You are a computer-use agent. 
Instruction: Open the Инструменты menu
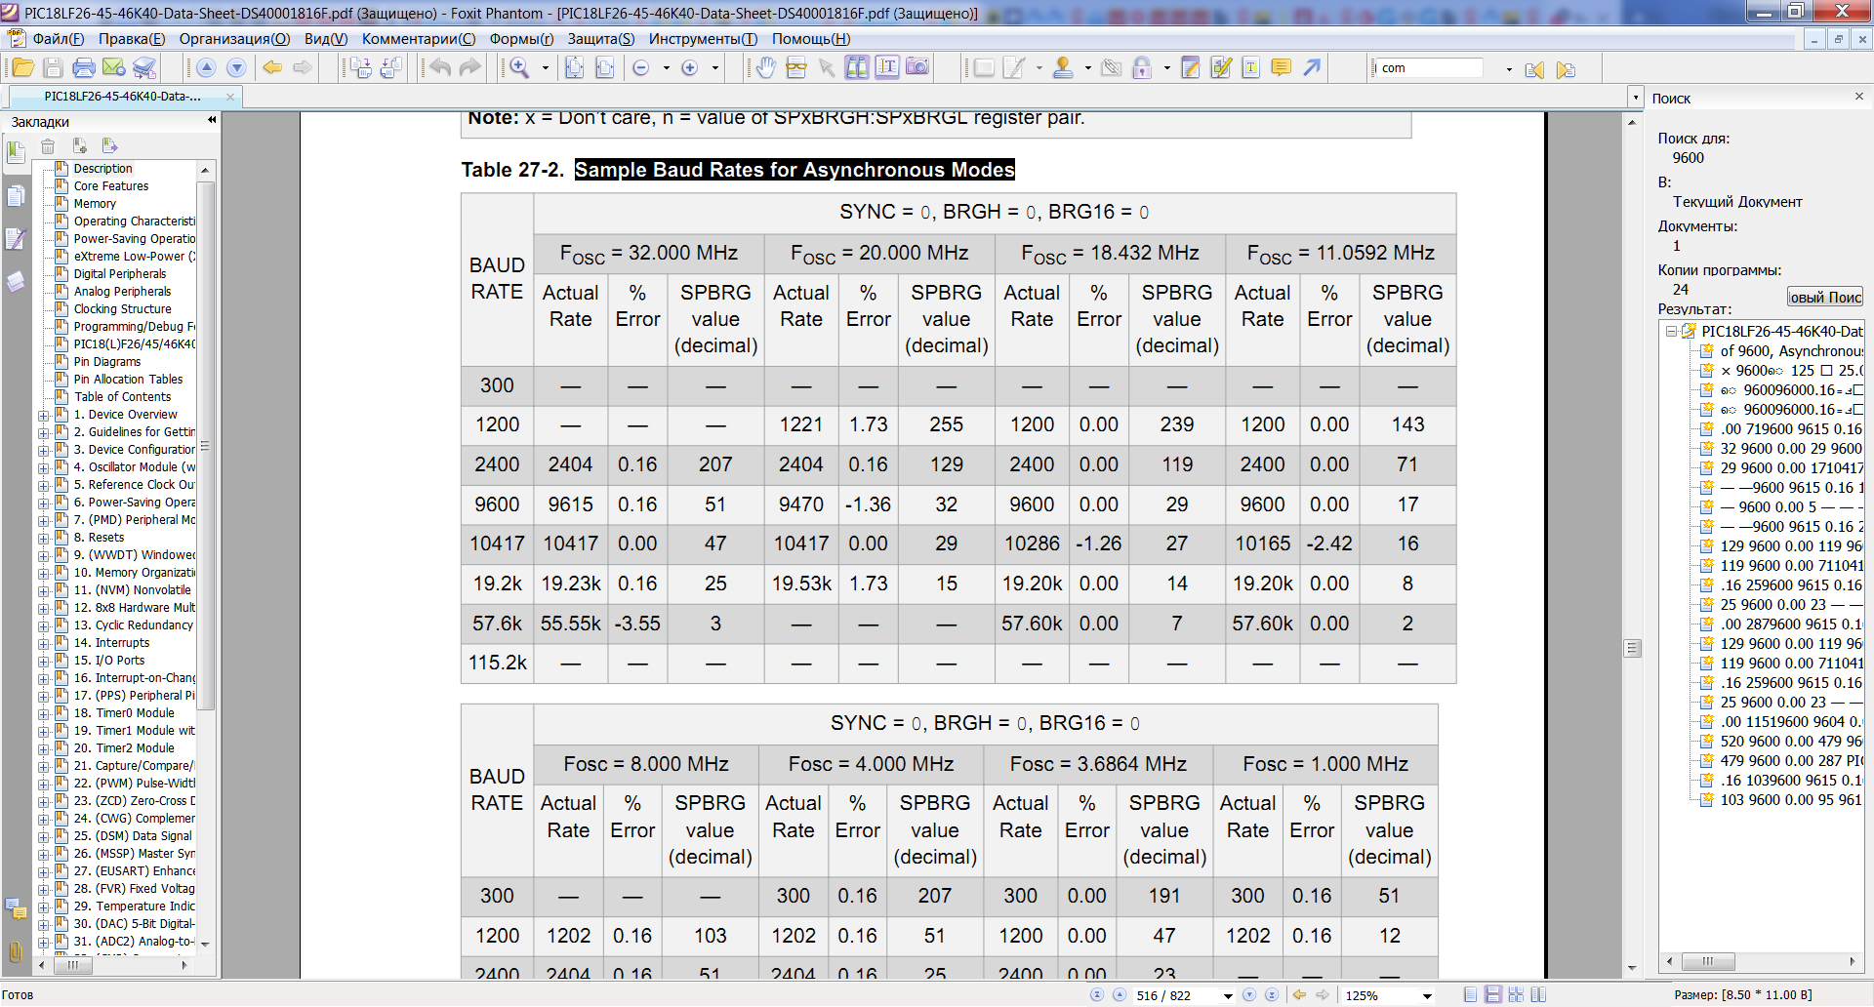703,39
